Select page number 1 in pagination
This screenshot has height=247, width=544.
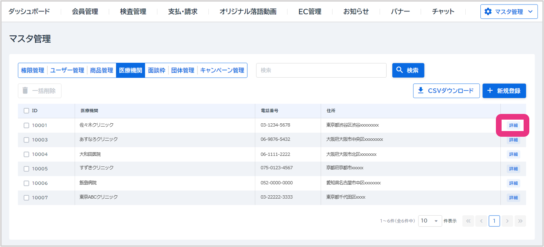point(494,221)
